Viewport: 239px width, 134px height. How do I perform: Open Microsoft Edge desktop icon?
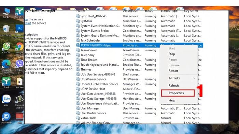(x=6, y=66)
